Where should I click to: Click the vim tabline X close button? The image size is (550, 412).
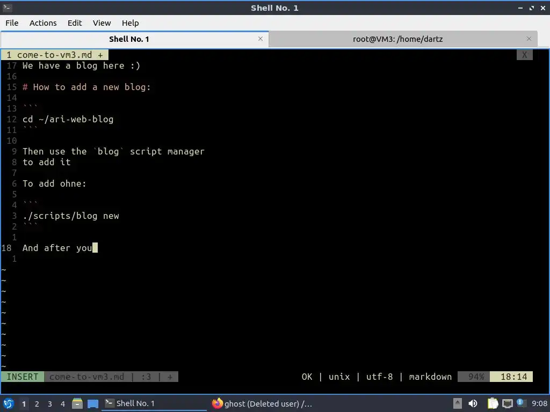524,55
